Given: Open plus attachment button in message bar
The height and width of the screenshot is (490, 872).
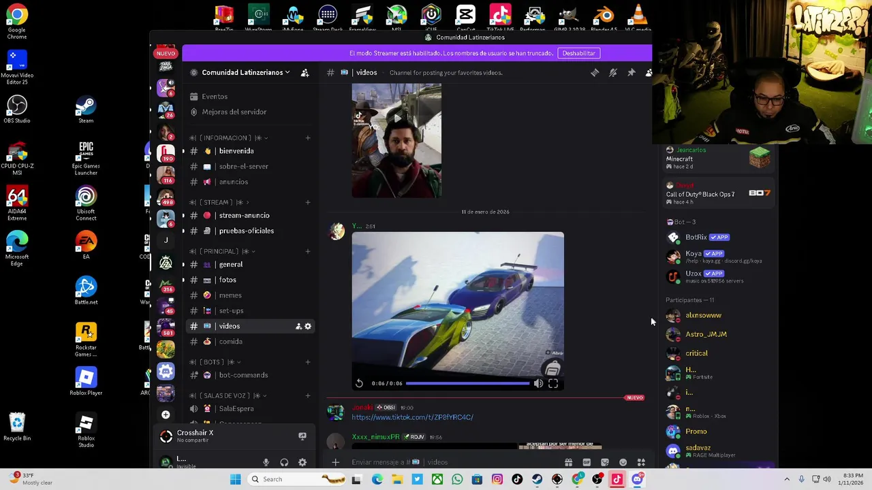Looking at the screenshot, I should click(335, 463).
